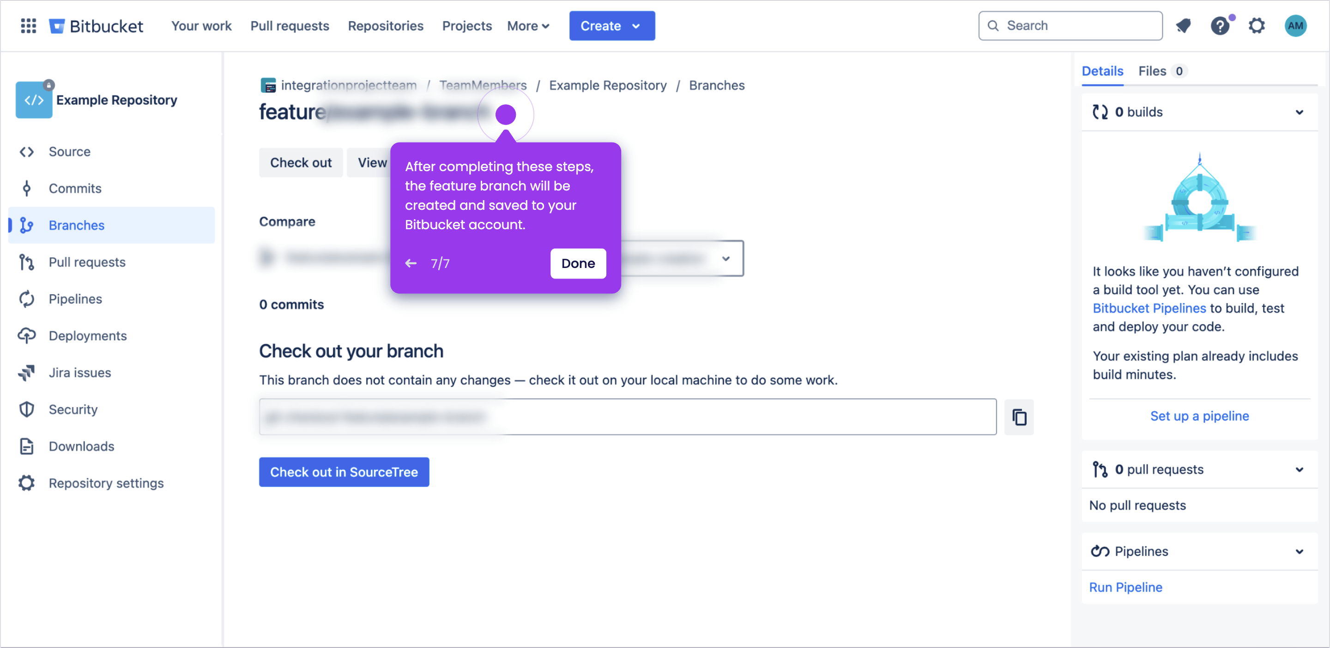Click the Jira issues icon
The width and height of the screenshot is (1330, 648).
pos(27,372)
